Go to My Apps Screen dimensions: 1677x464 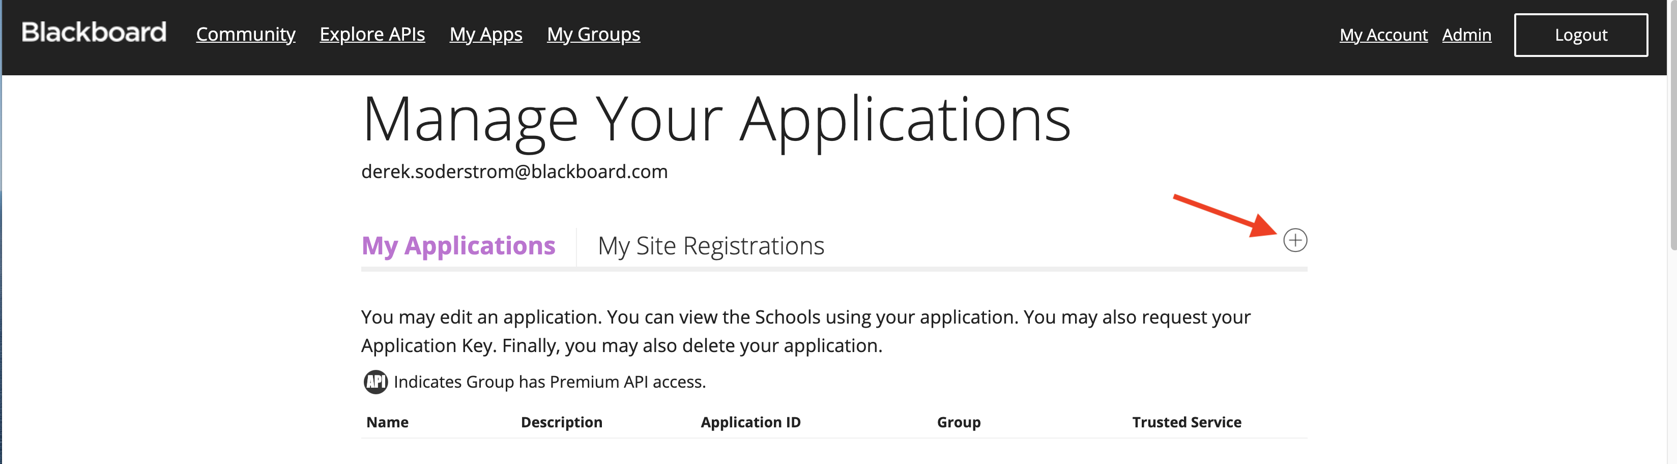coord(486,34)
